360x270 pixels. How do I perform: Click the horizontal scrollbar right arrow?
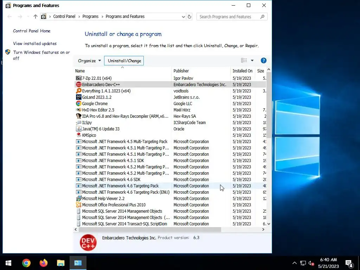(x=263, y=229)
